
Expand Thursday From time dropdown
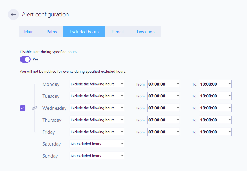(x=163, y=120)
